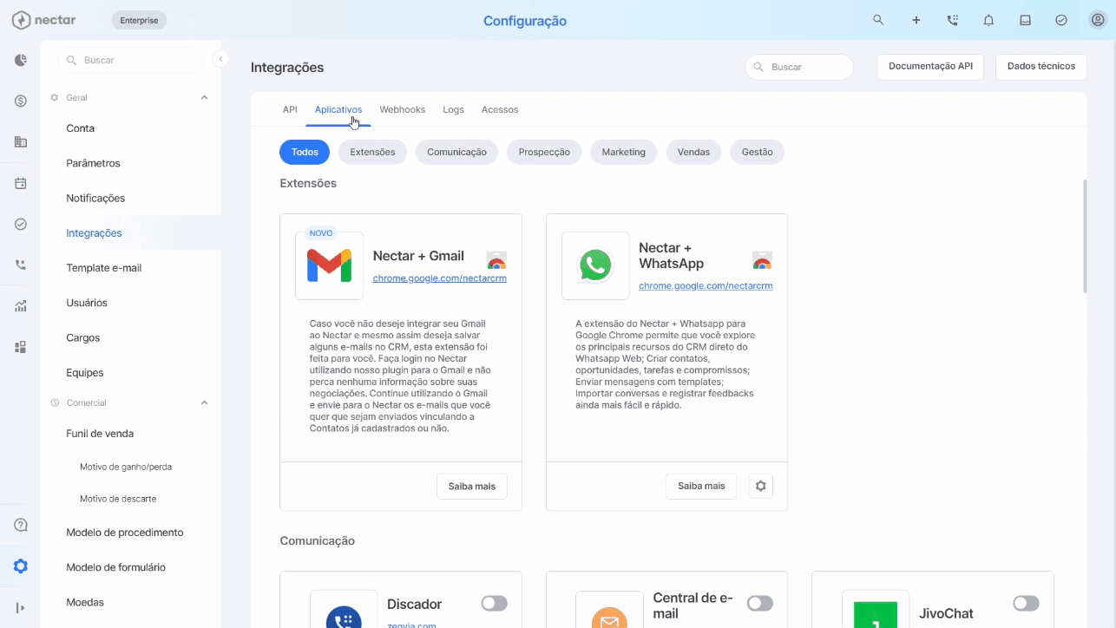The image size is (1116, 628).
Task: Click the logout icon at sidebar bottom
Action: [21, 607]
